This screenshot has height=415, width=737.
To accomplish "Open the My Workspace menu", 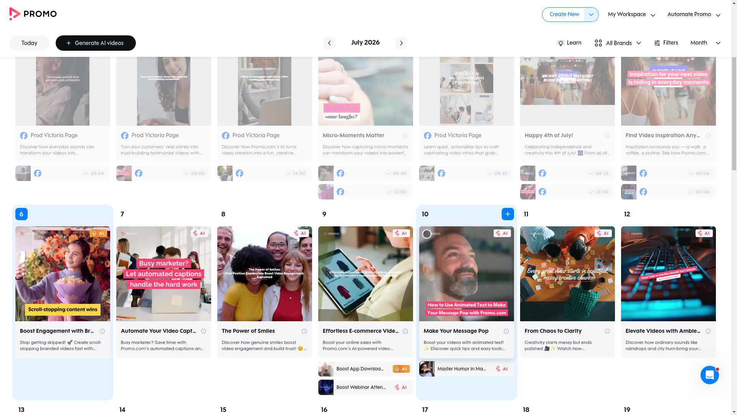I will pyautogui.click(x=631, y=15).
